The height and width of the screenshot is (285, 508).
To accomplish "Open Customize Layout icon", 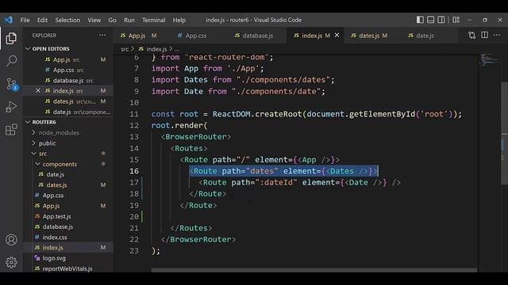I will click(456, 20).
